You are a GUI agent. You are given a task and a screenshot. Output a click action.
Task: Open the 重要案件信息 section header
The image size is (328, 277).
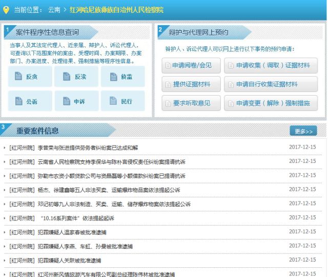click(37, 131)
